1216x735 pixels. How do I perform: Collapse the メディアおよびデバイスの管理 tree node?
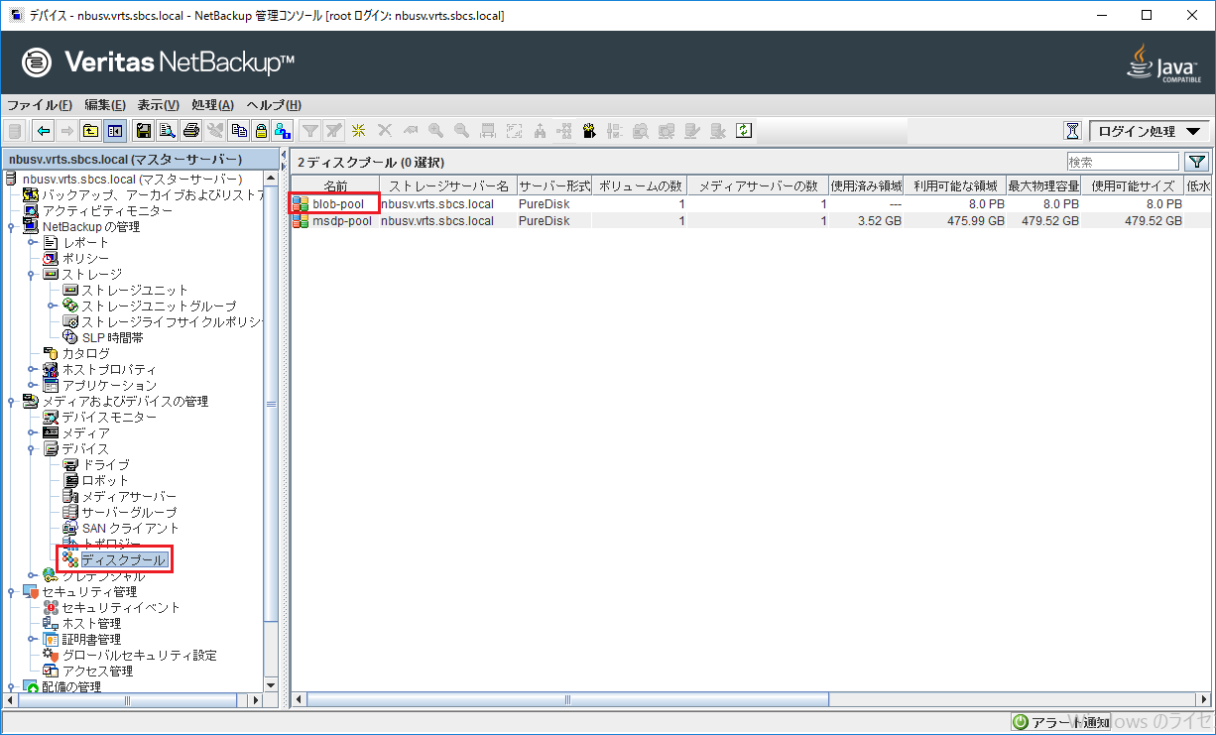coord(12,402)
